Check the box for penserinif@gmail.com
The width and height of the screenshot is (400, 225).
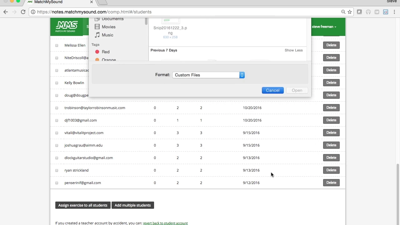coord(57,183)
